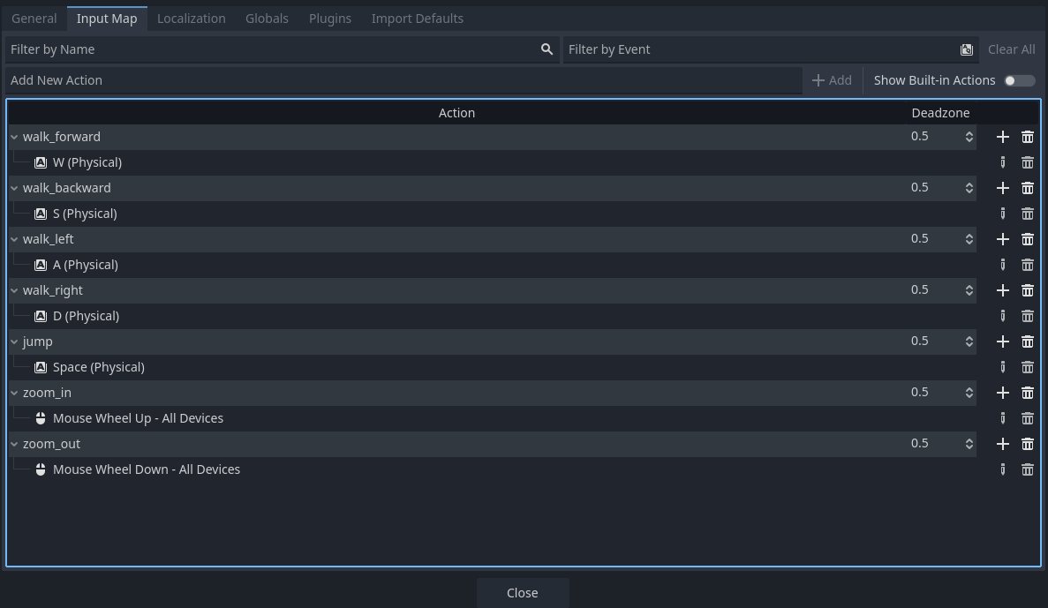Image resolution: width=1048 pixels, height=608 pixels.
Task: Add an event to walk_forward action
Action: point(1003,137)
